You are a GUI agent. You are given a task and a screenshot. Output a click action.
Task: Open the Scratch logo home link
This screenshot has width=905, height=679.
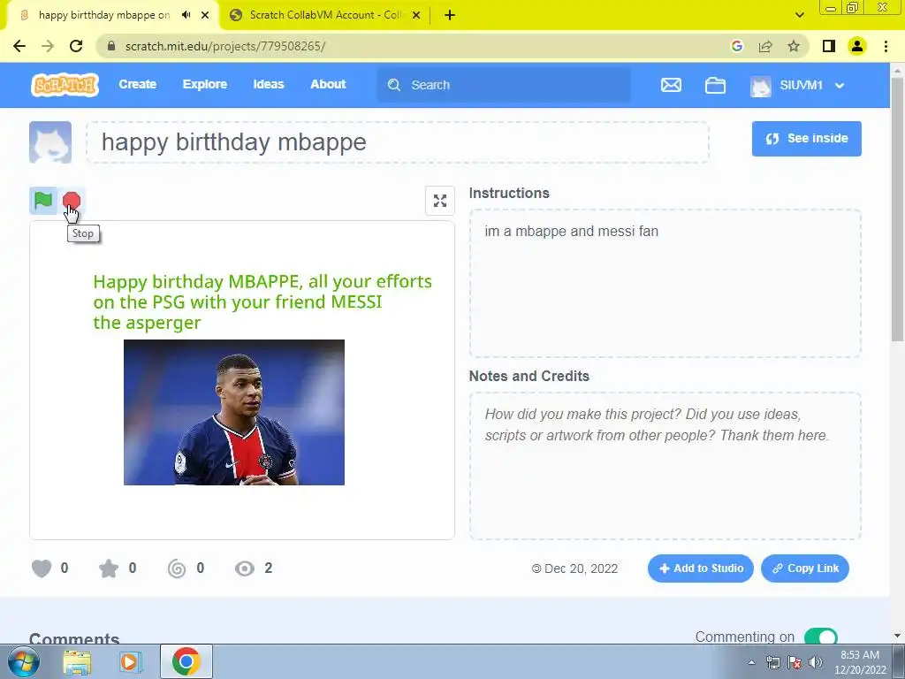(x=65, y=85)
